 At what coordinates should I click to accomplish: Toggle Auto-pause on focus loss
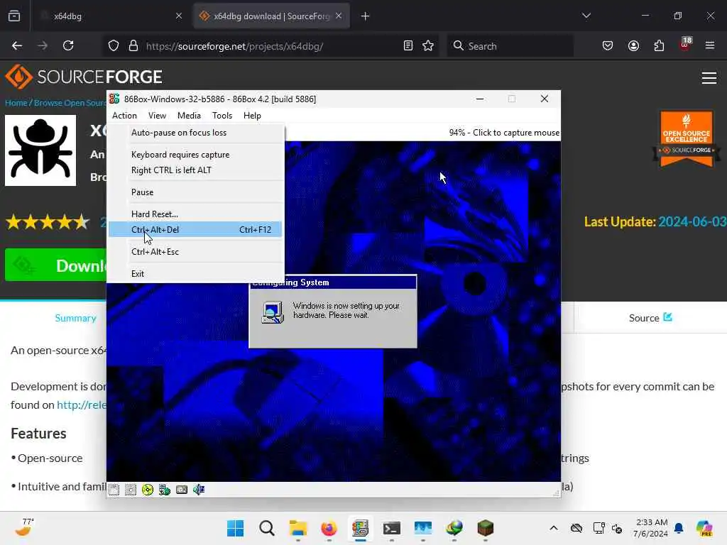(195, 133)
